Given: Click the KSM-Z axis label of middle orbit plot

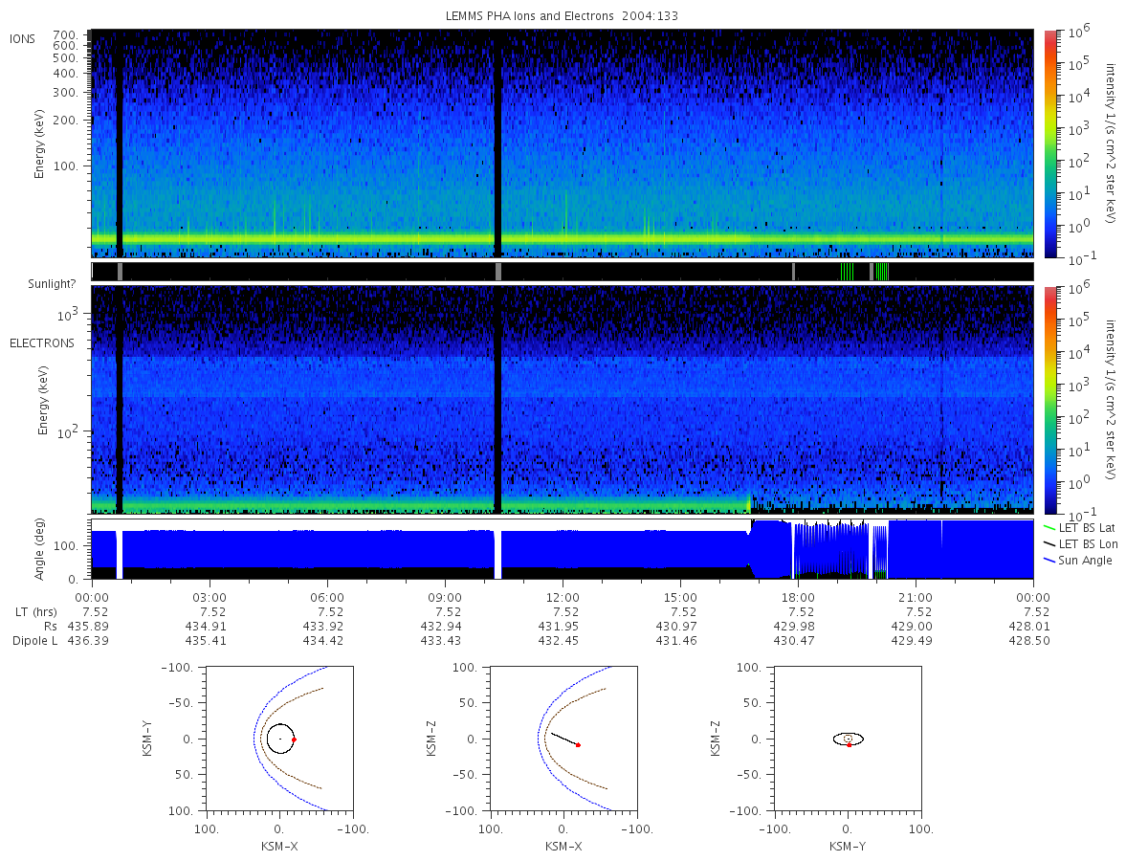Looking at the screenshot, I should pos(431,739).
